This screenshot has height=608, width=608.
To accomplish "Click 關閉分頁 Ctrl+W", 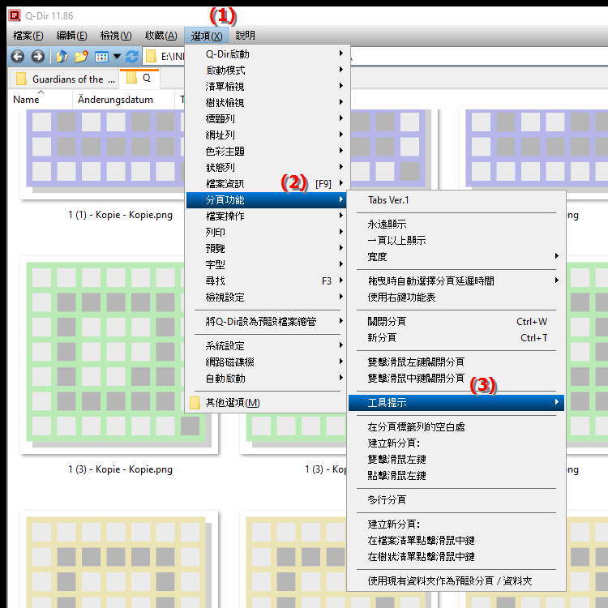I will point(456,322).
